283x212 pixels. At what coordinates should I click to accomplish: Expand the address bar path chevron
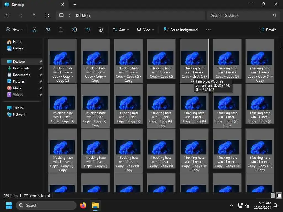[x=70, y=15]
